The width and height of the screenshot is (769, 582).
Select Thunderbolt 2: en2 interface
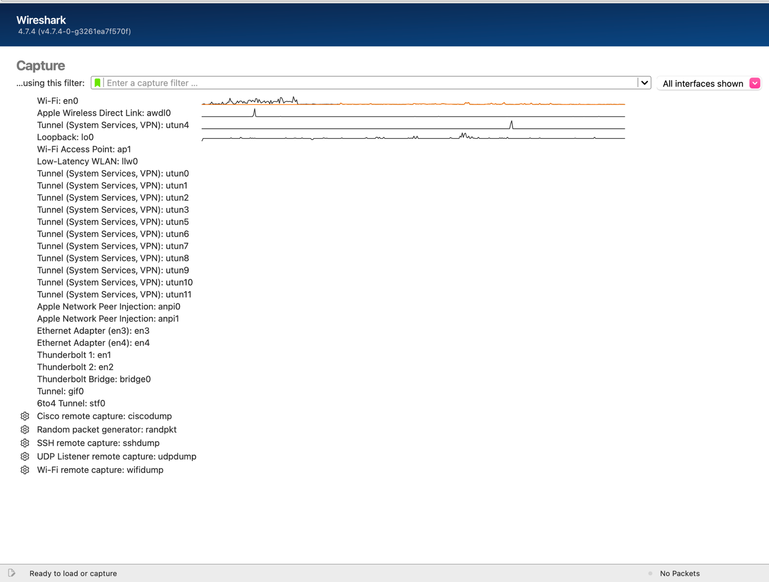click(75, 367)
